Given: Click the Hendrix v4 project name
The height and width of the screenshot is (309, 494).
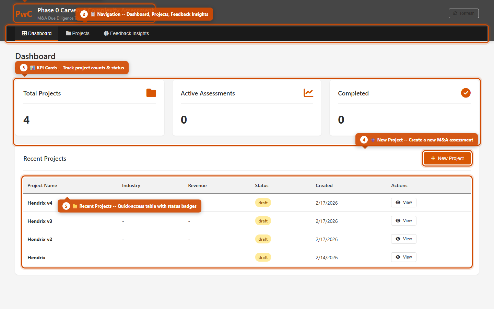Looking at the screenshot, I should (40, 203).
